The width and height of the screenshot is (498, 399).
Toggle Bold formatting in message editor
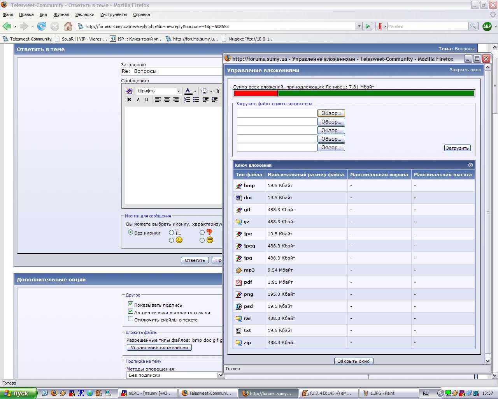(x=129, y=100)
